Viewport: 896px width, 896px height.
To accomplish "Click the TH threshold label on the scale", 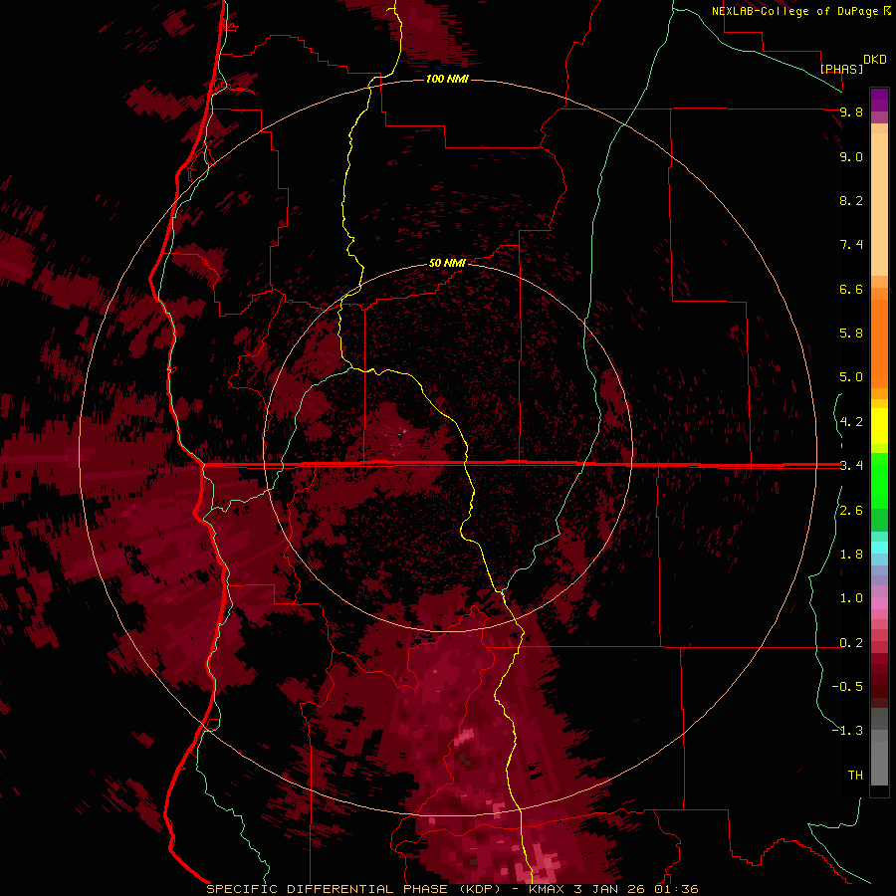I will coord(855,776).
